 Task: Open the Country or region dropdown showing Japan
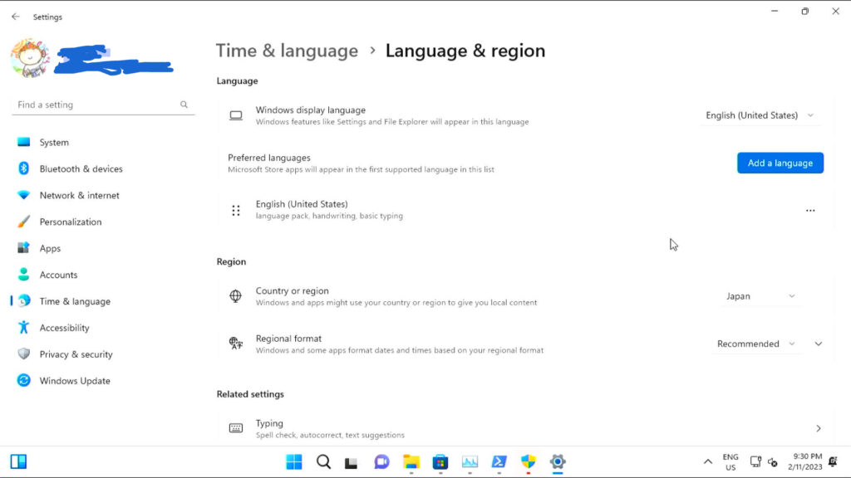pyautogui.click(x=760, y=296)
